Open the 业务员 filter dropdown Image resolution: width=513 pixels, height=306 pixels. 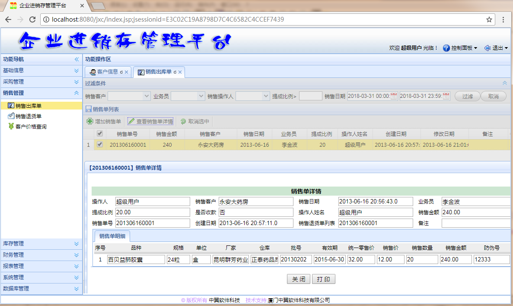pyautogui.click(x=201, y=96)
